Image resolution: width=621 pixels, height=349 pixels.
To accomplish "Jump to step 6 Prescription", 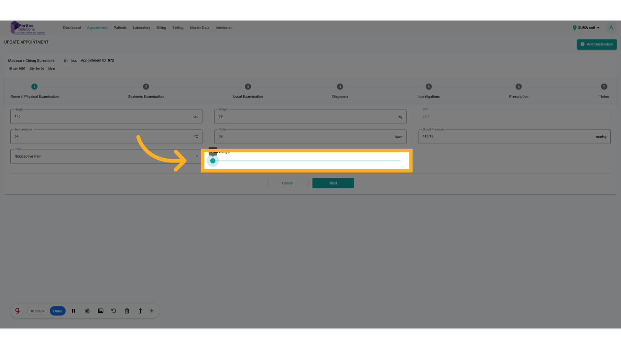I will 518,87.
